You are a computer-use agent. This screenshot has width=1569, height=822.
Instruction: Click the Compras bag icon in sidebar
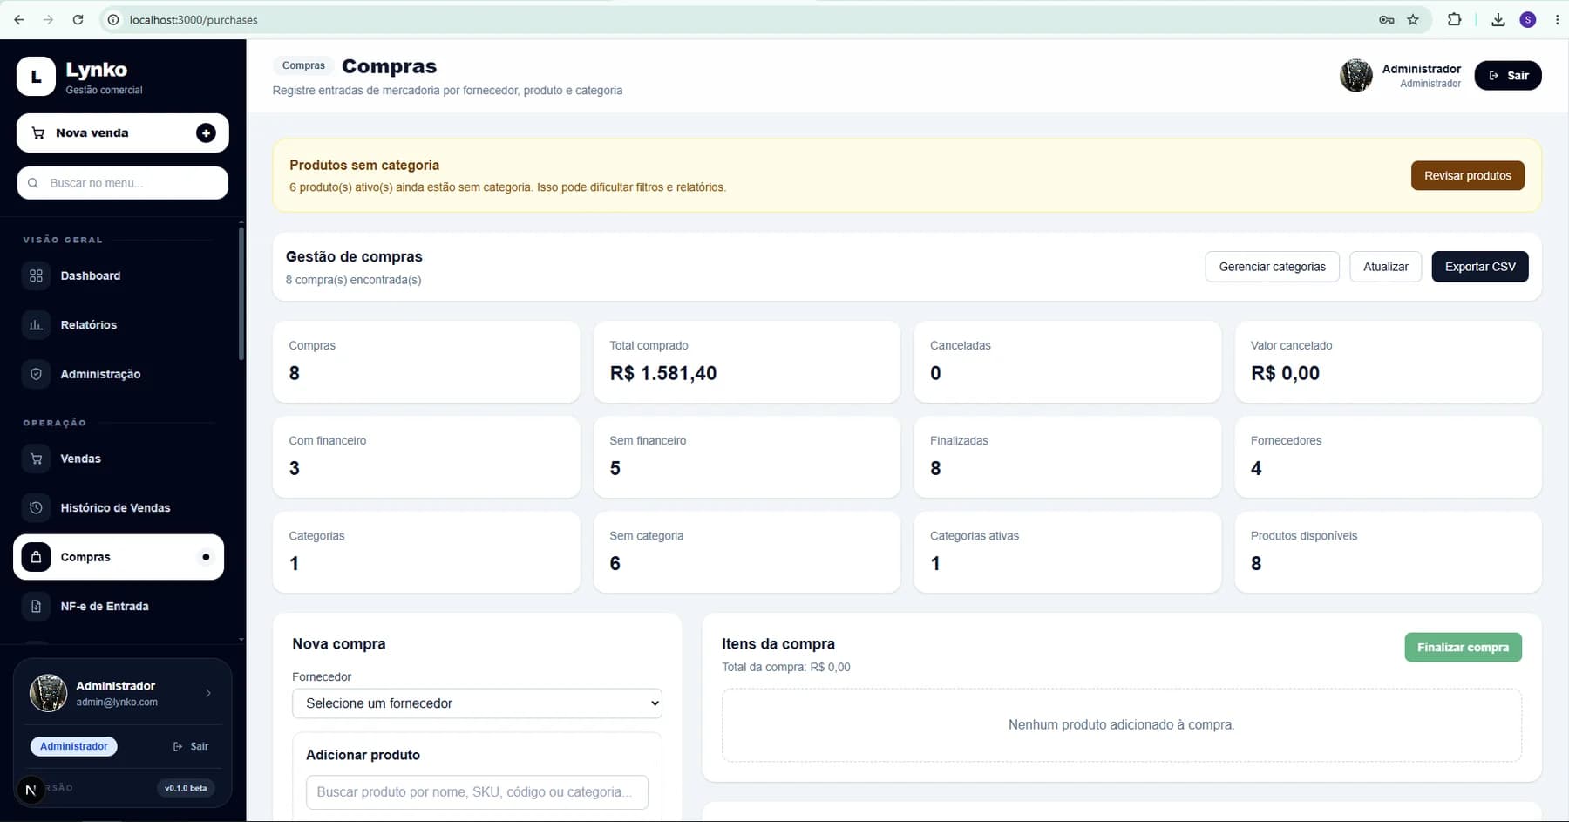click(36, 557)
